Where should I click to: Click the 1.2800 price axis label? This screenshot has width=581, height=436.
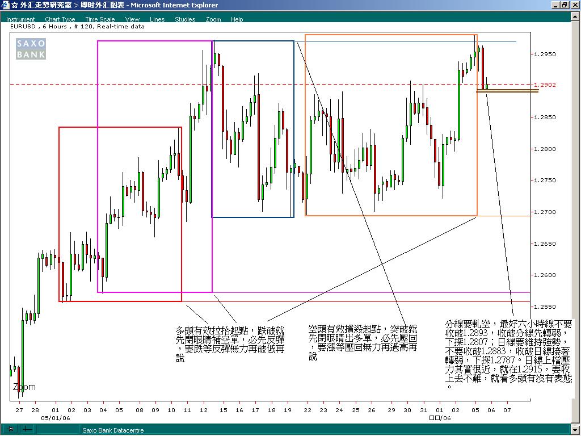(x=545, y=149)
